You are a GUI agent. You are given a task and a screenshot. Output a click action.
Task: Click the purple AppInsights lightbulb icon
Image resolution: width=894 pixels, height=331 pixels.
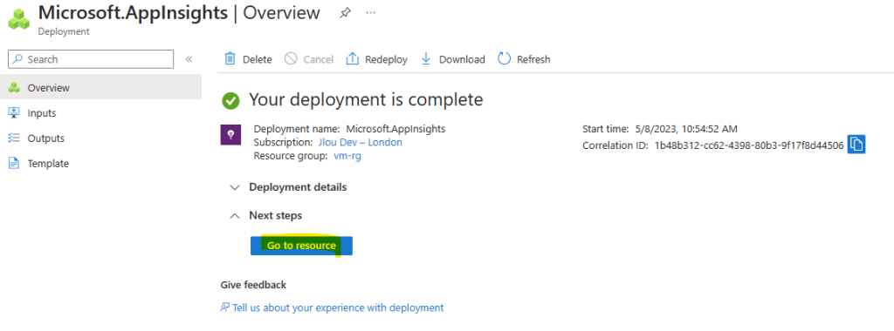pos(230,135)
